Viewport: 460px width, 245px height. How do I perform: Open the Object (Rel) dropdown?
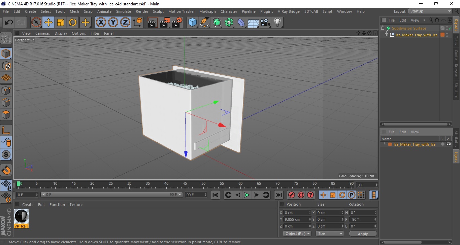tap(297, 234)
